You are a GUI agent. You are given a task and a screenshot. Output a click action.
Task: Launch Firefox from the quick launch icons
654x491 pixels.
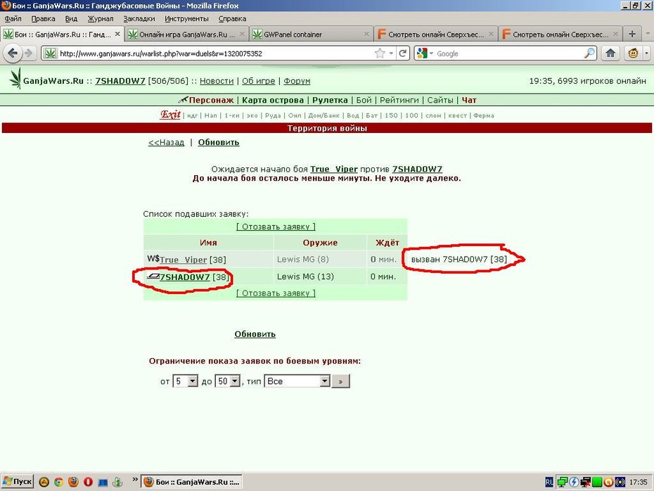tap(73, 483)
